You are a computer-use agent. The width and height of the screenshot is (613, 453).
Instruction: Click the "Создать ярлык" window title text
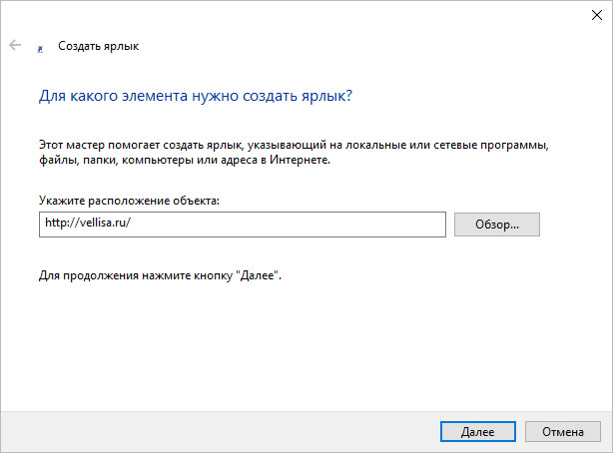(x=99, y=46)
